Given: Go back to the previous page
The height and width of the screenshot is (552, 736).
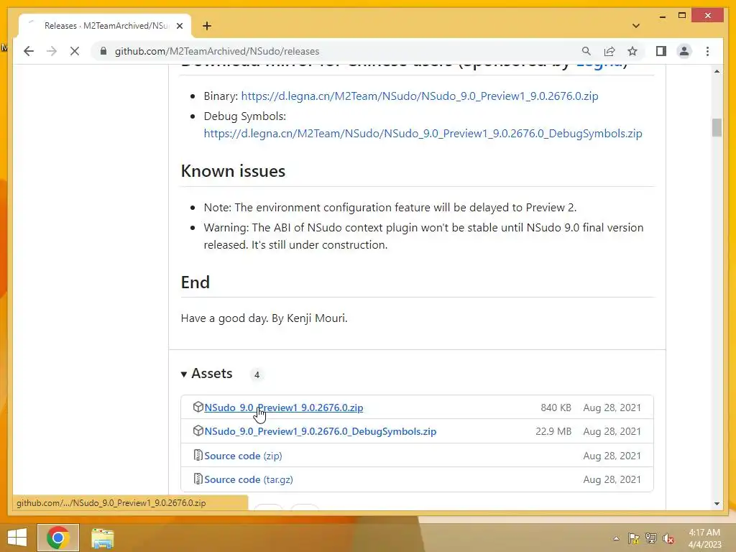Looking at the screenshot, I should [x=29, y=51].
